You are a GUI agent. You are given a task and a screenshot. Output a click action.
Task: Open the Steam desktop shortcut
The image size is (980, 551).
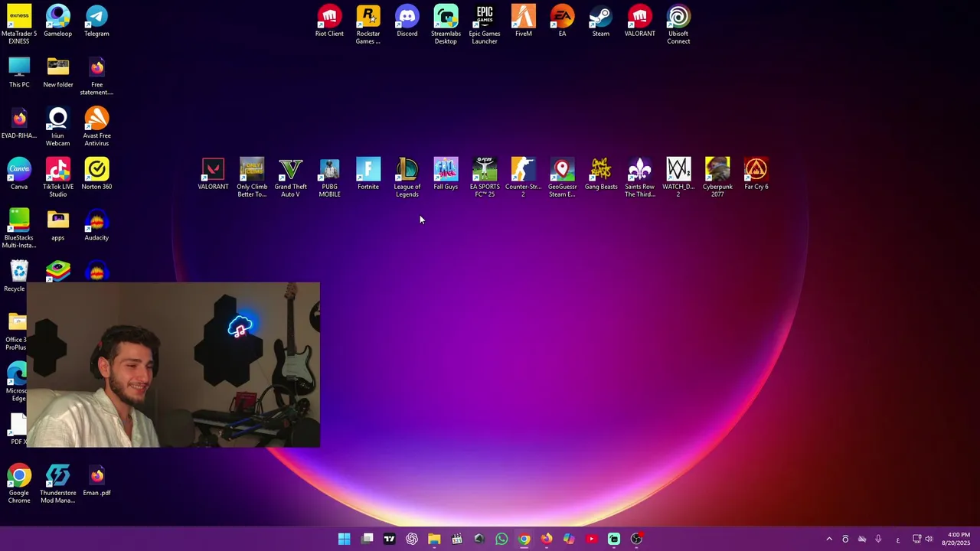coord(601,21)
